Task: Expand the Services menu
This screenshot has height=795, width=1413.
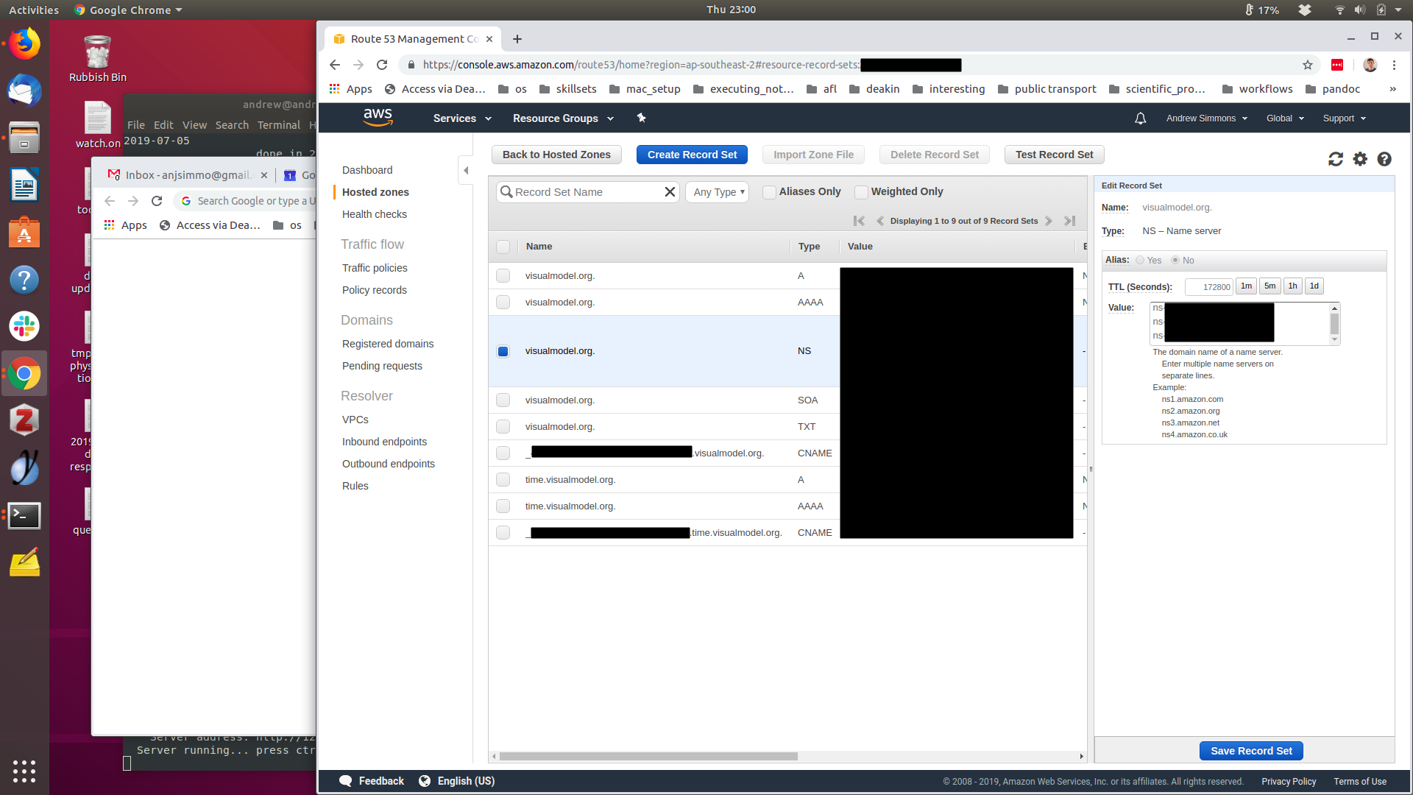Action: coord(461,119)
